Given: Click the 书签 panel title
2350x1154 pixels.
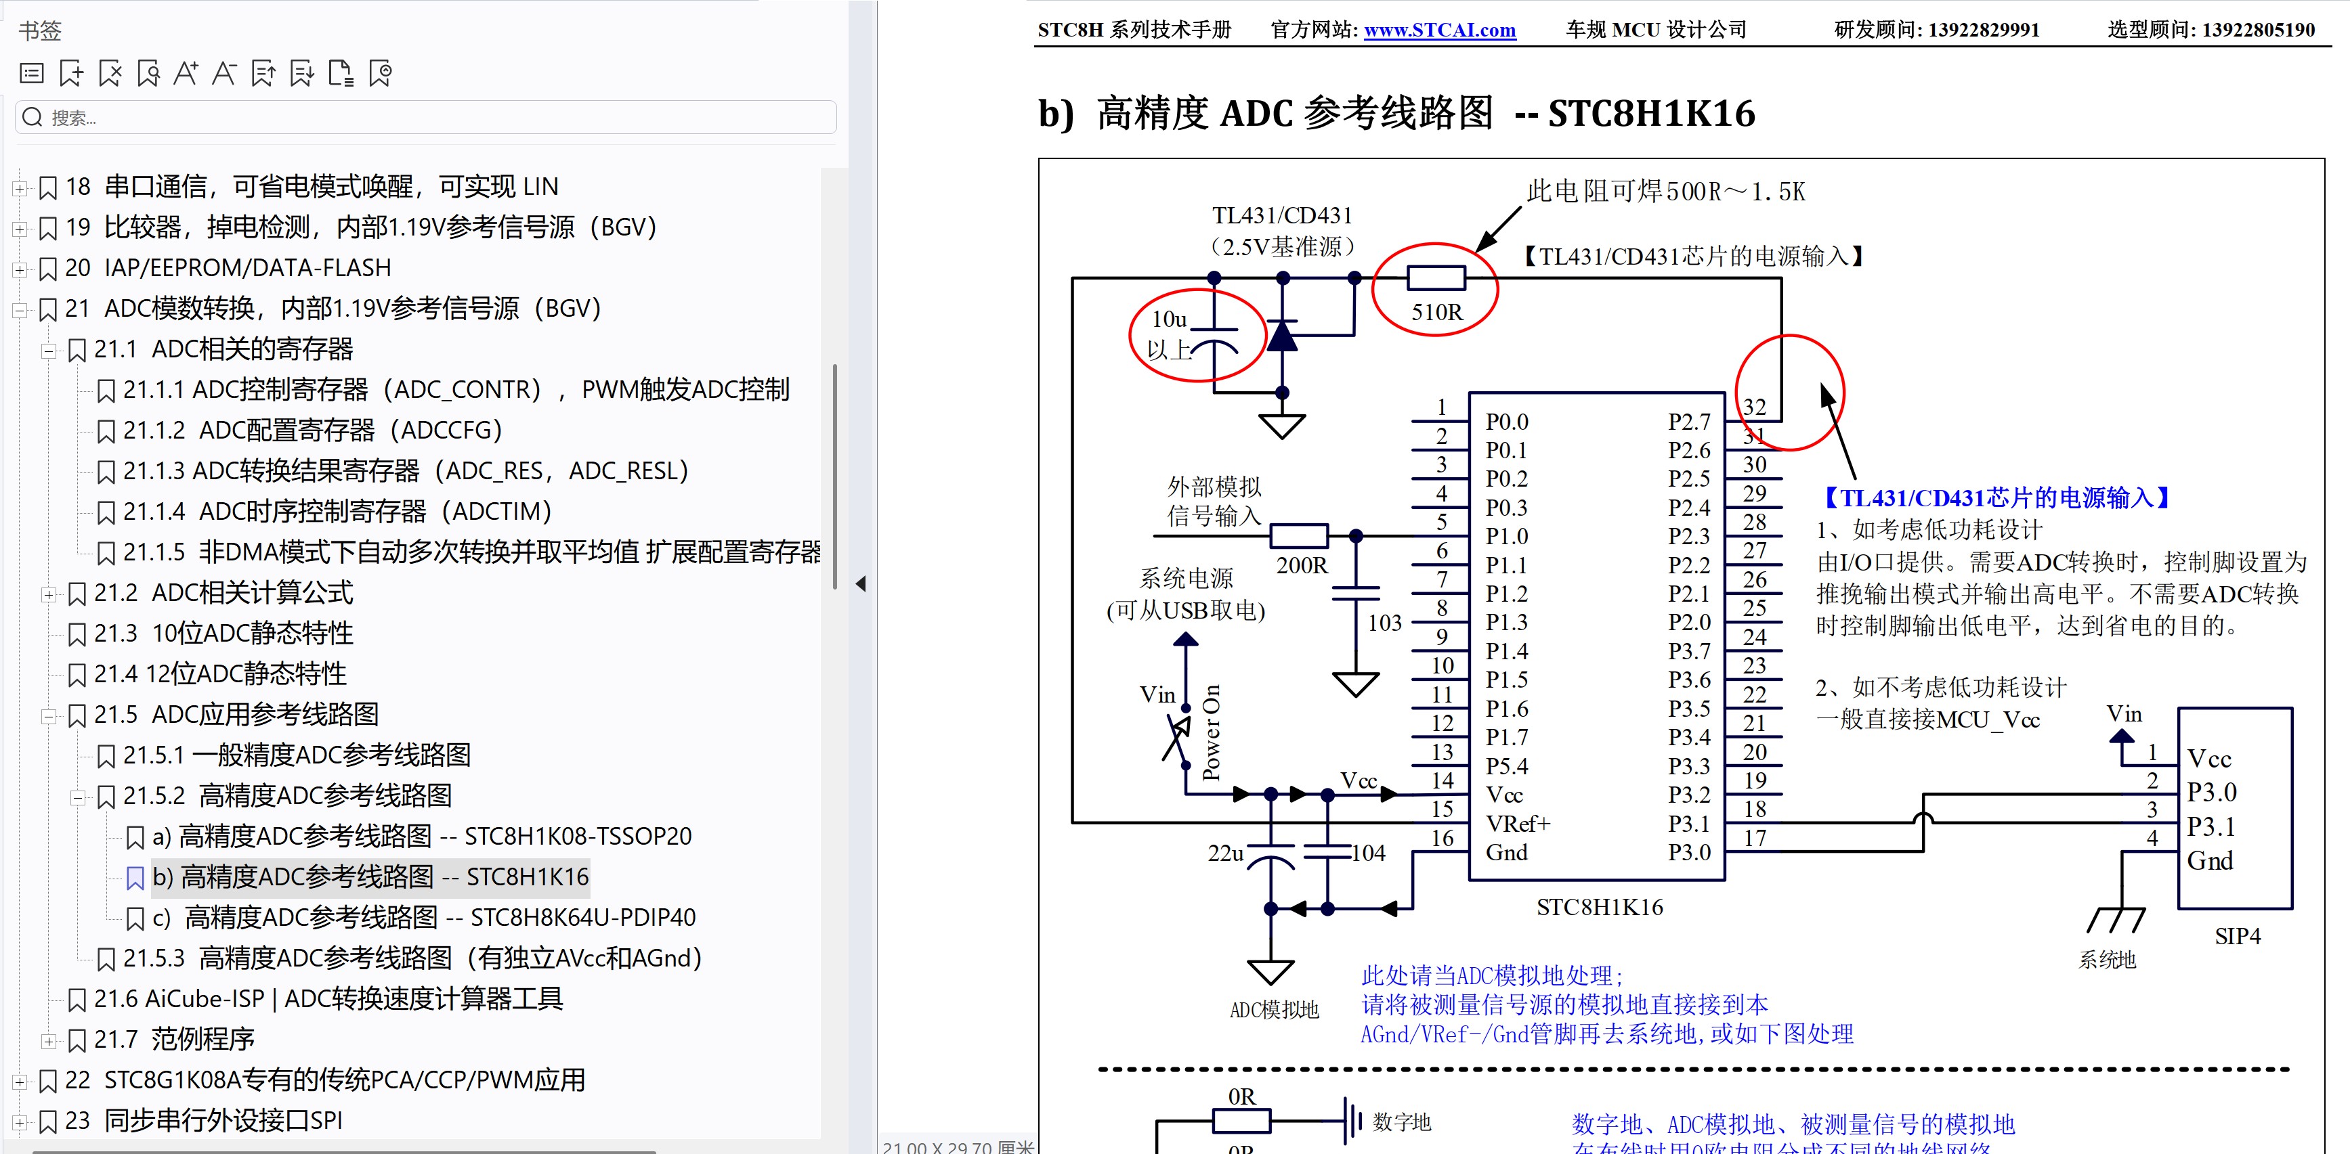Looking at the screenshot, I should coord(40,30).
